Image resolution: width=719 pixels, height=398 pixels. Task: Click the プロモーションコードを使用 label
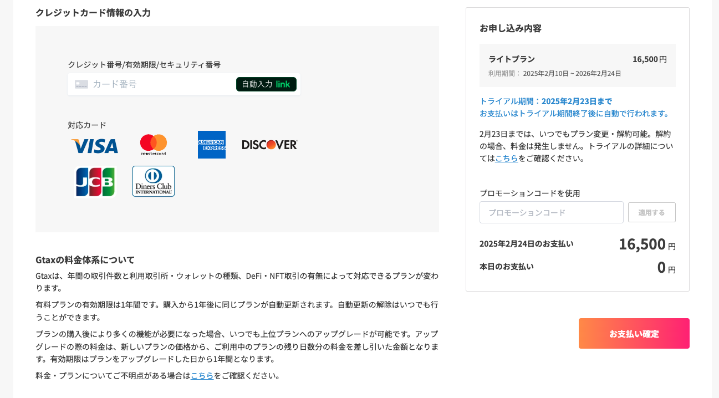coord(530,193)
